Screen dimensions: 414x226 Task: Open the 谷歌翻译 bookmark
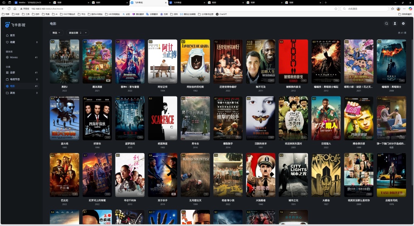(x=152, y=14)
